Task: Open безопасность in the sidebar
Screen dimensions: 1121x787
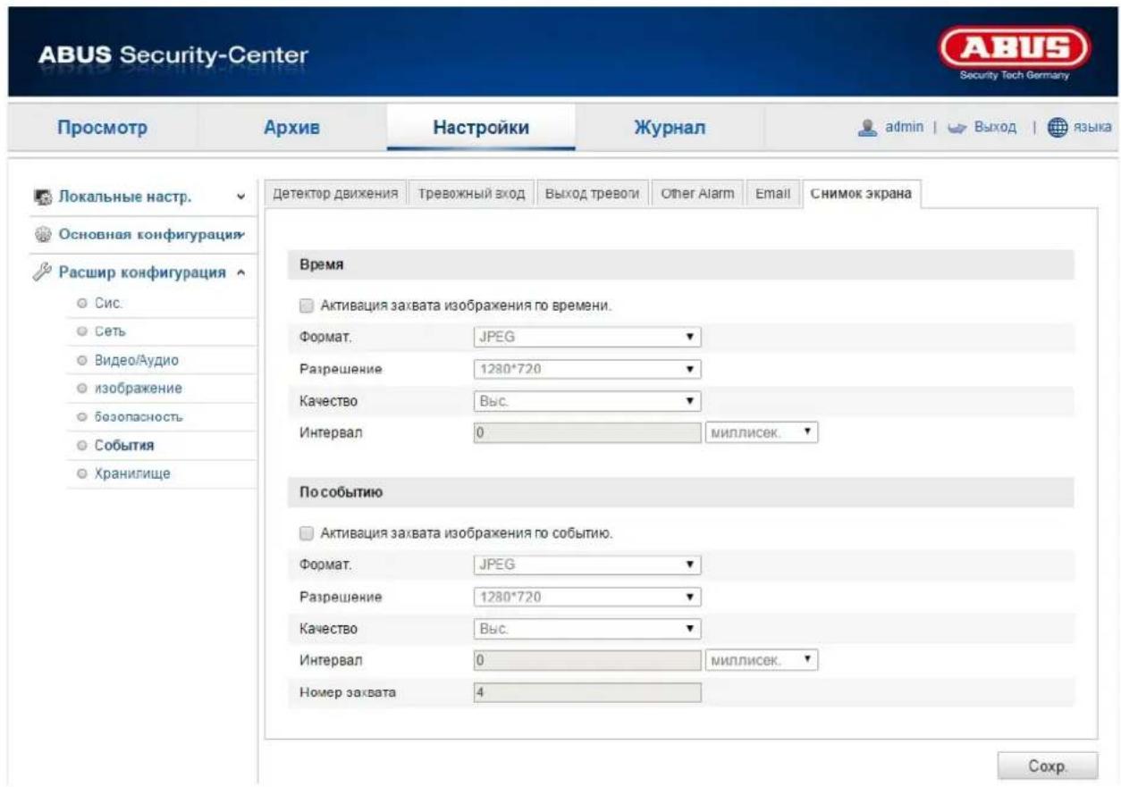Action: [x=139, y=417]
